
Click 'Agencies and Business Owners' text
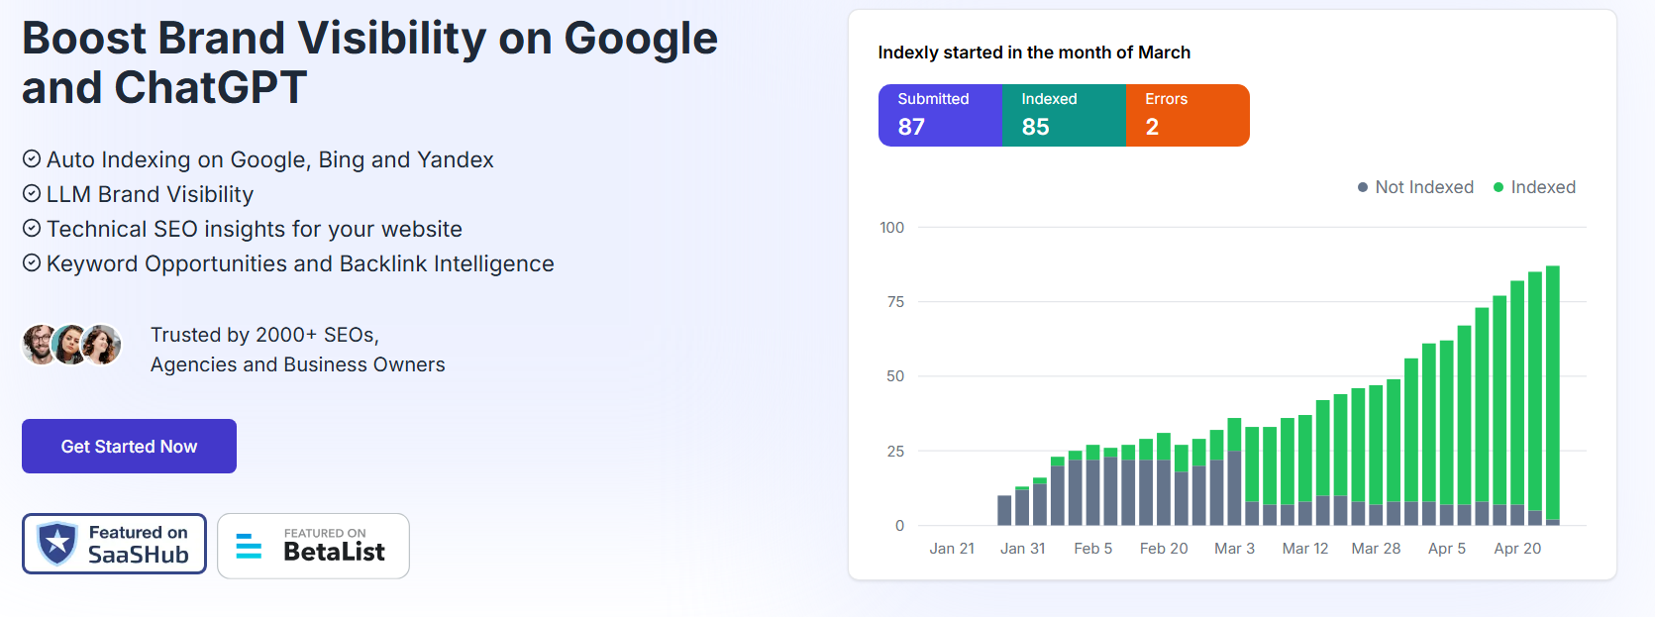click(x=298, y=364)
